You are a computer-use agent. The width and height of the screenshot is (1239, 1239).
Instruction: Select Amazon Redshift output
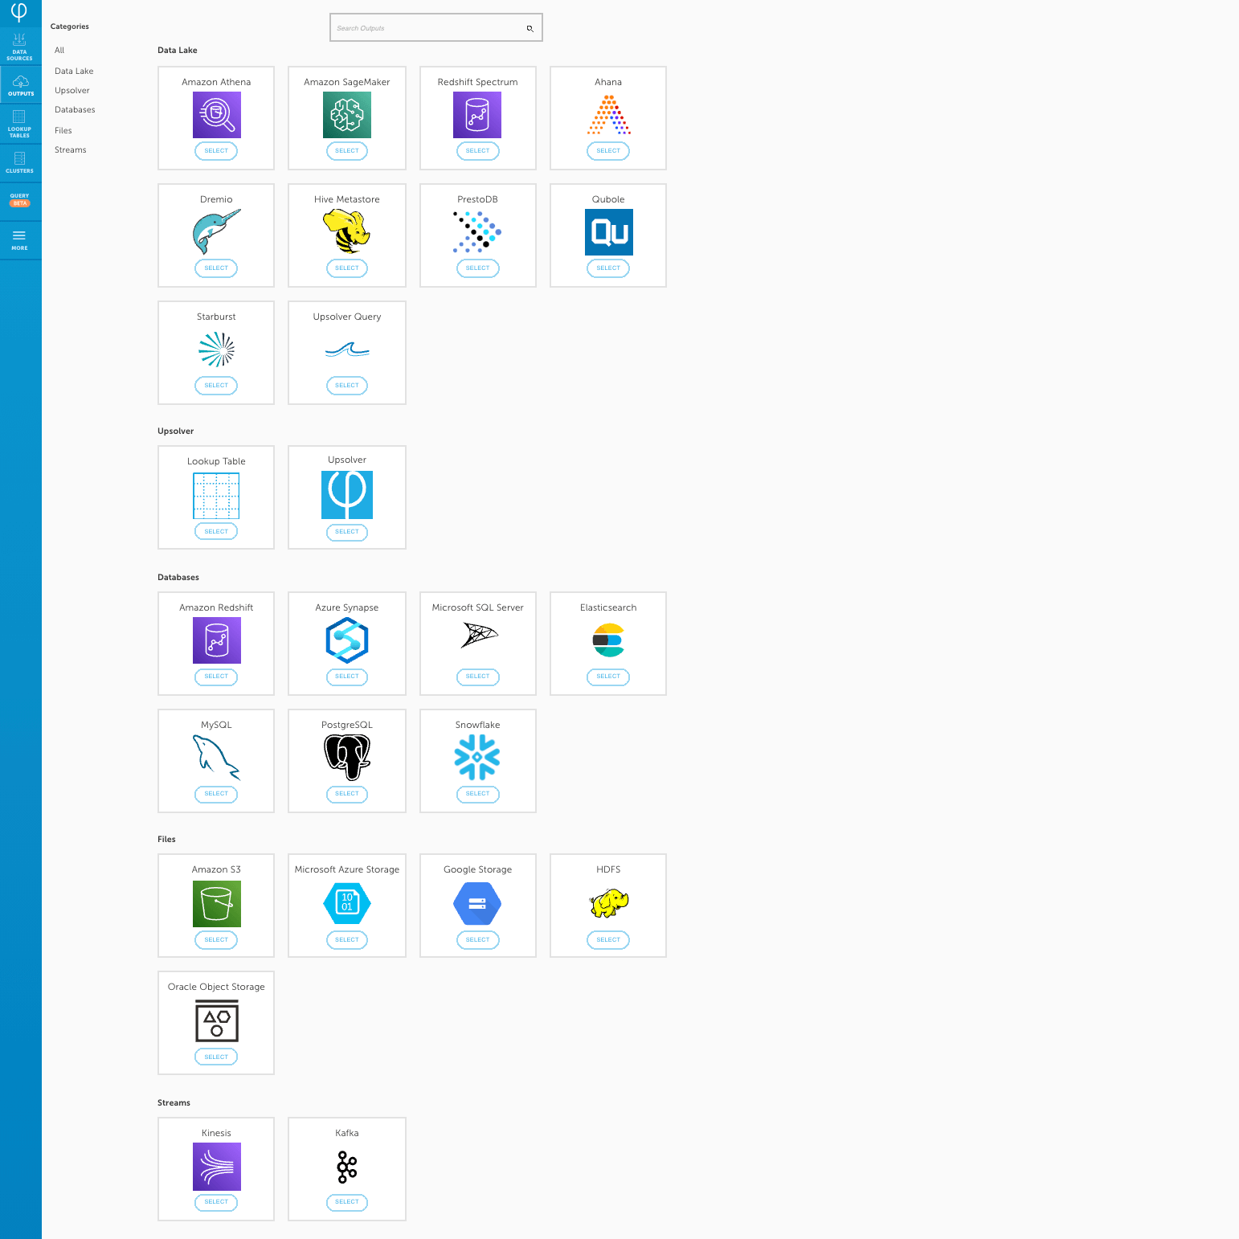tap(216, 677)
